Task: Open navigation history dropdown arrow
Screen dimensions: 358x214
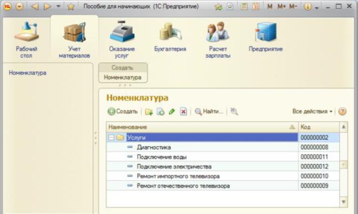Action: pos(58,6)
